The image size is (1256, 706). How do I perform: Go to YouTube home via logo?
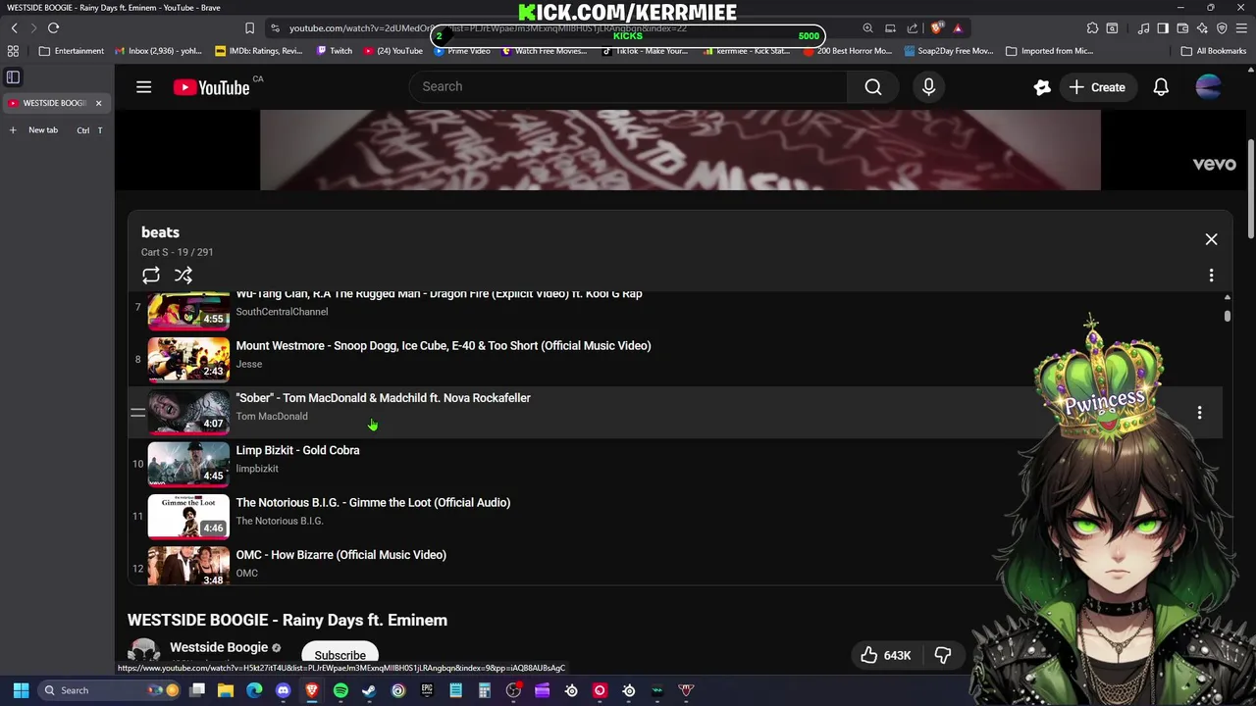click(x=211, y=87)
